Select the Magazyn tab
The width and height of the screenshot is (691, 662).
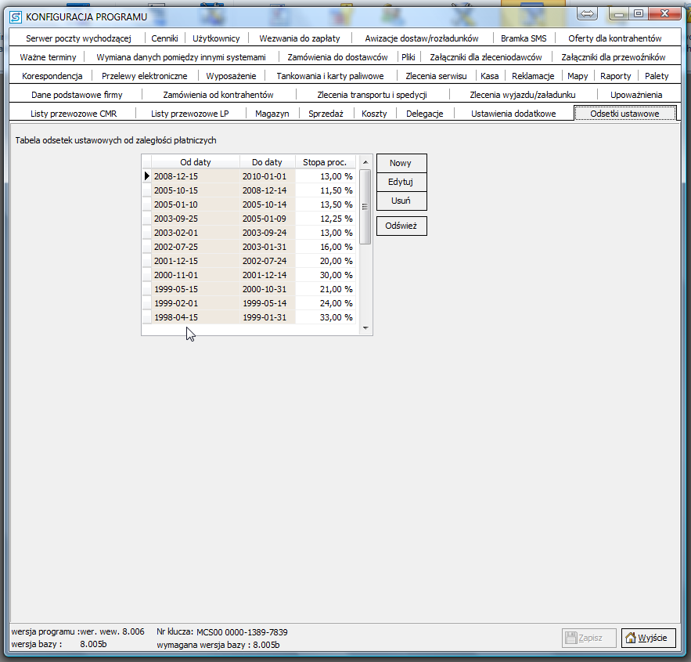coord(272,114)
